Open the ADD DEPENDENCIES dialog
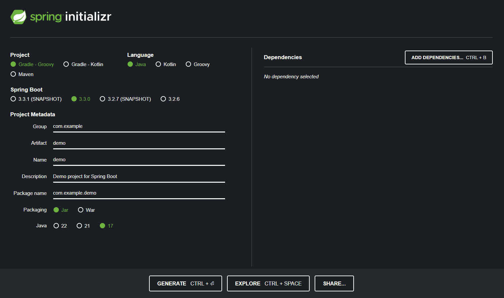The image size is (504, 298). tap(448, 57)
